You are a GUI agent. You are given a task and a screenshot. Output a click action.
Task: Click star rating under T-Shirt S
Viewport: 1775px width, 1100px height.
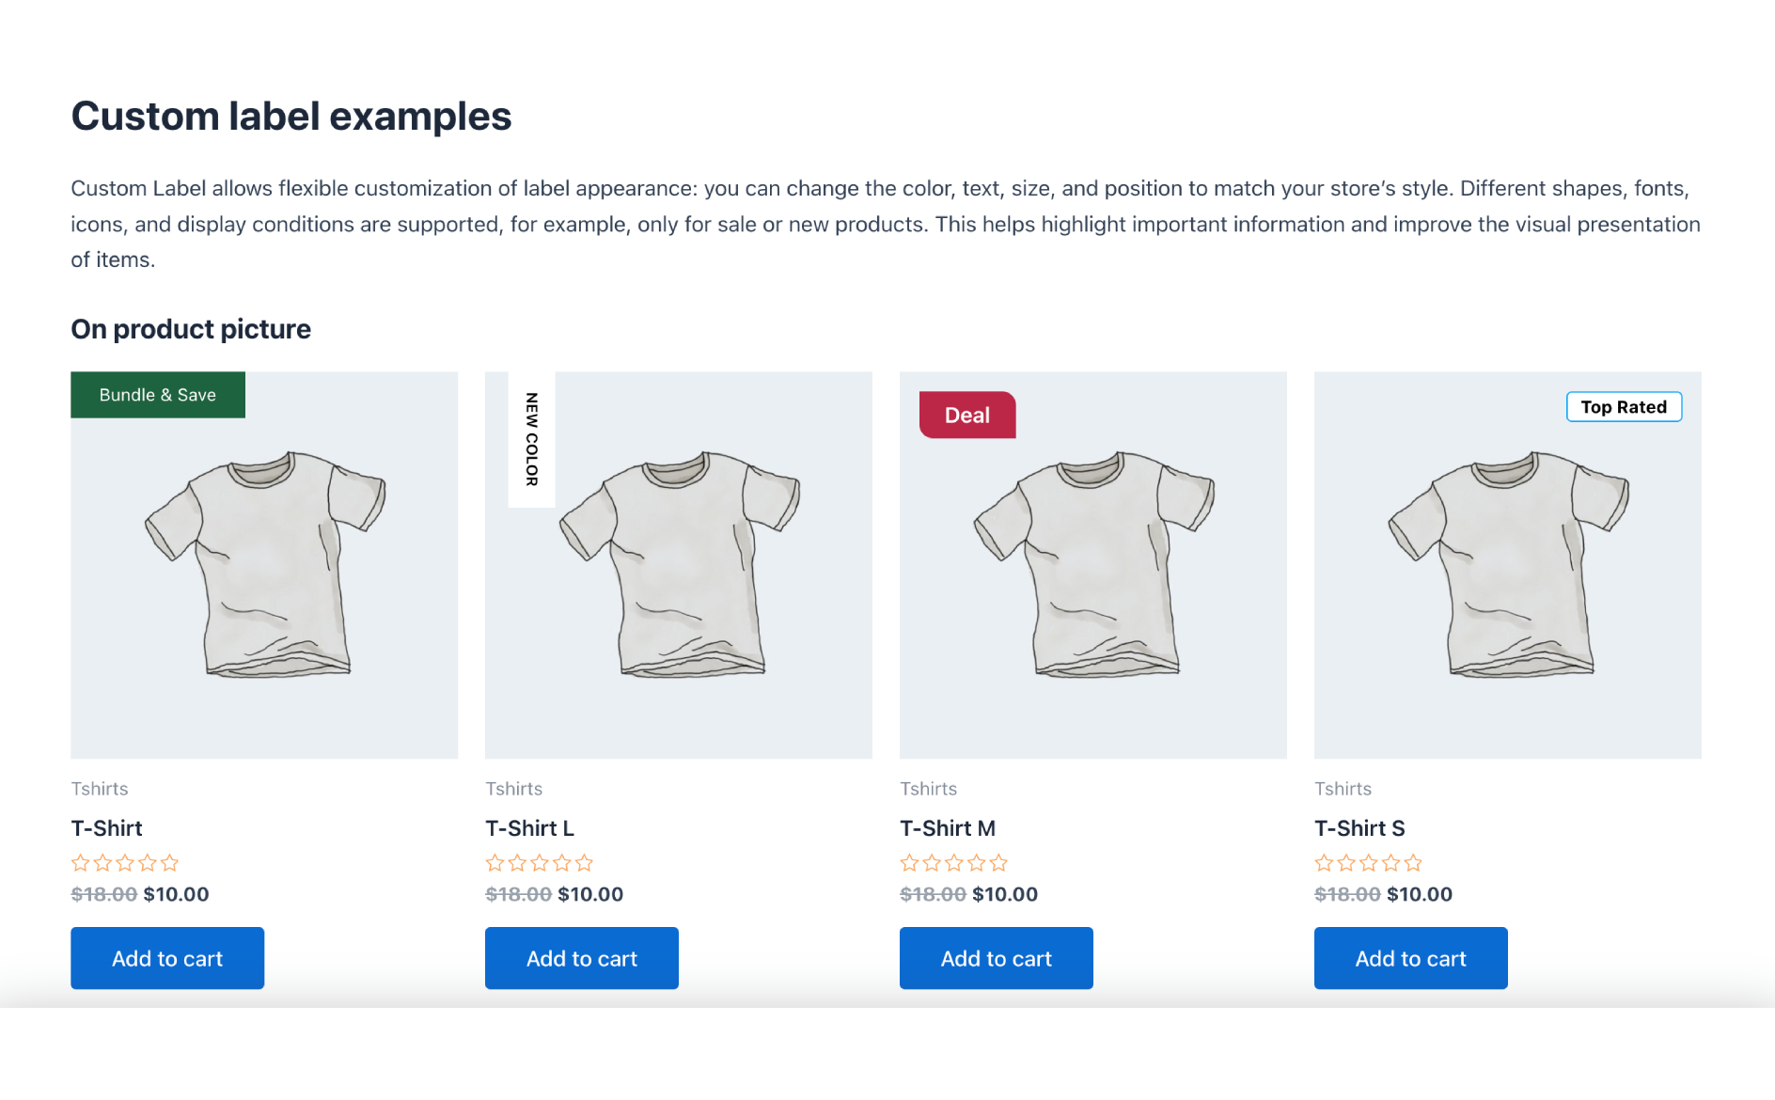click(x=1369, y=863)
